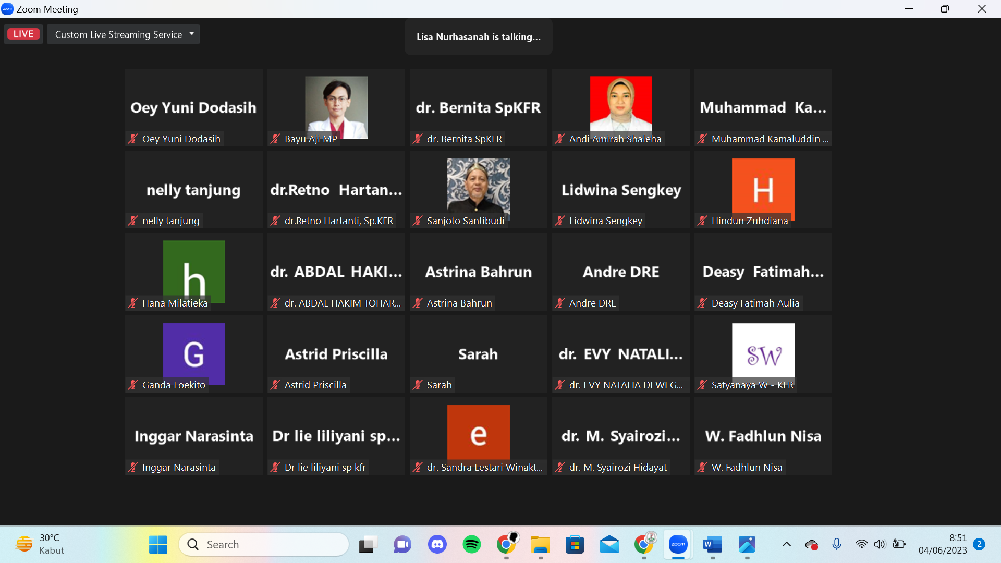The height and width of the screenshot is (563, 1001).
Task: Show hidden icons chevron in system tray
Action: pyautogui.click(x=786, y=544)
